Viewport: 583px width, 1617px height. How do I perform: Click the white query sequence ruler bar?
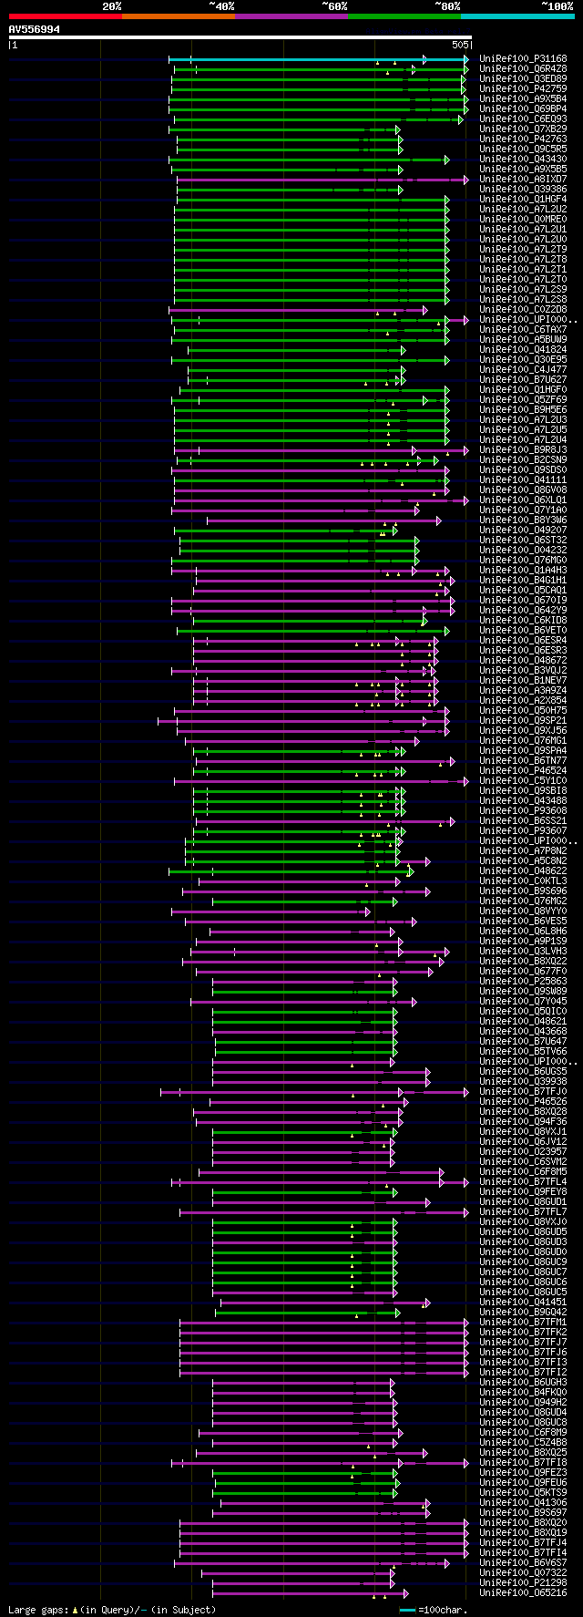(x=240, y=37)
